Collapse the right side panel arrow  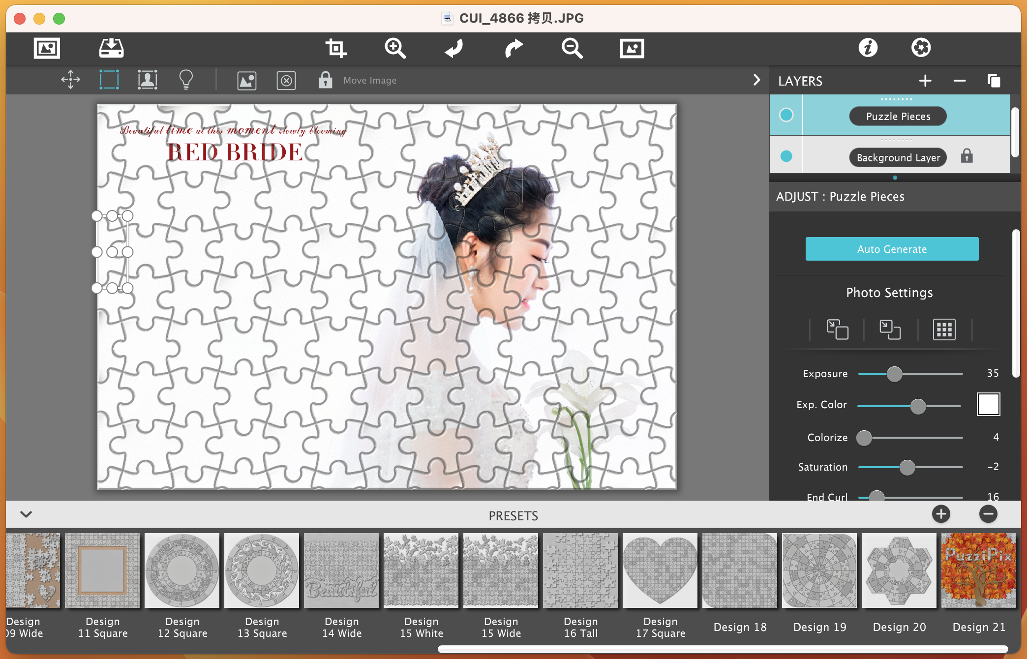pyautogui.click(x=756, y=80)
